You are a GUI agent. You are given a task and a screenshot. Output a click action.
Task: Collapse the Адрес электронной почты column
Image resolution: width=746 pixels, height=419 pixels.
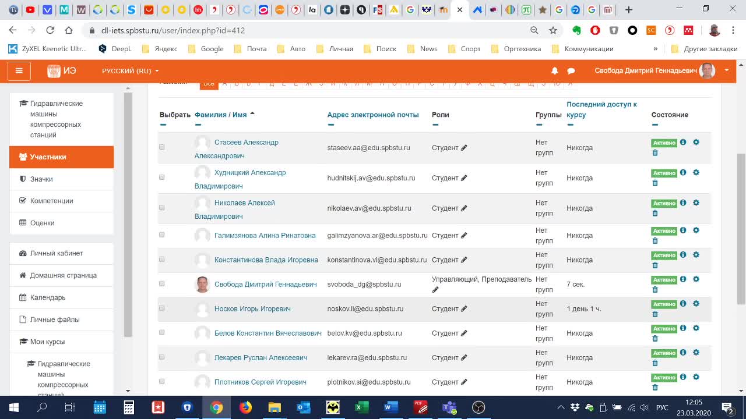331,125
